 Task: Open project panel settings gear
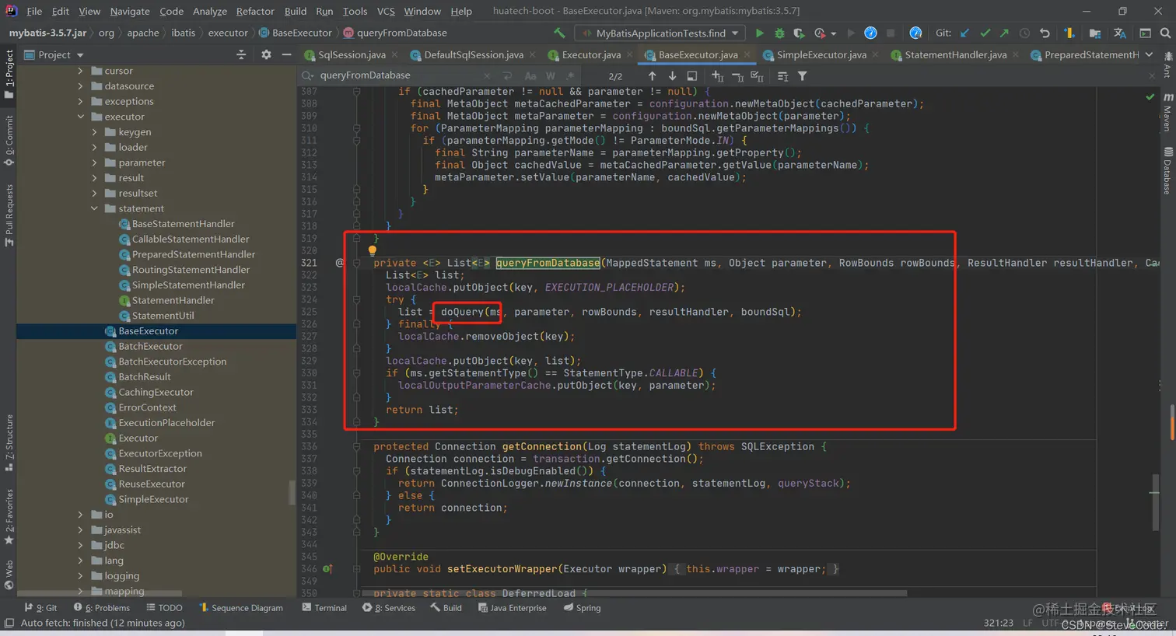point(266,54)
